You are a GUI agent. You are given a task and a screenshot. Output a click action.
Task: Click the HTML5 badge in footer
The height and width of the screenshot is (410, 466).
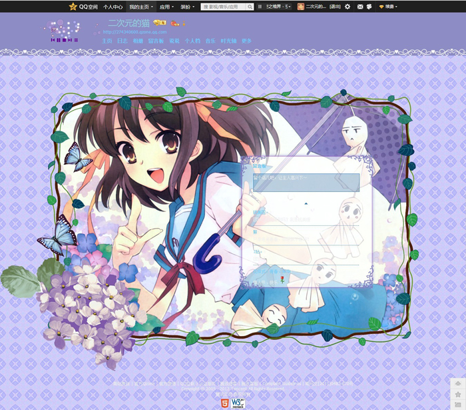tap(224, 403)
